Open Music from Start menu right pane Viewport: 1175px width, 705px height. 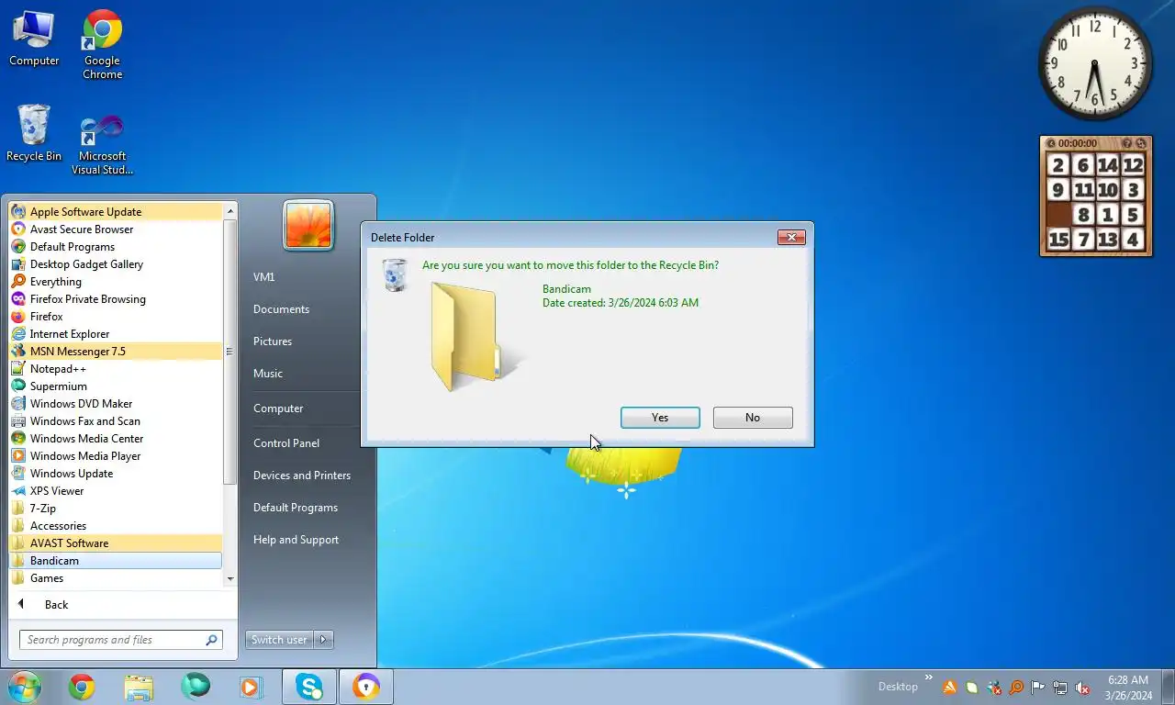(268, 374)
